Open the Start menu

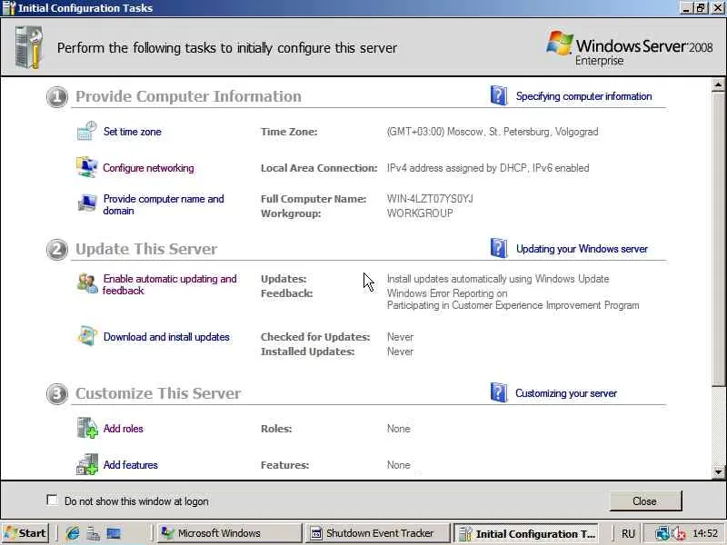[x=25, y=533]
